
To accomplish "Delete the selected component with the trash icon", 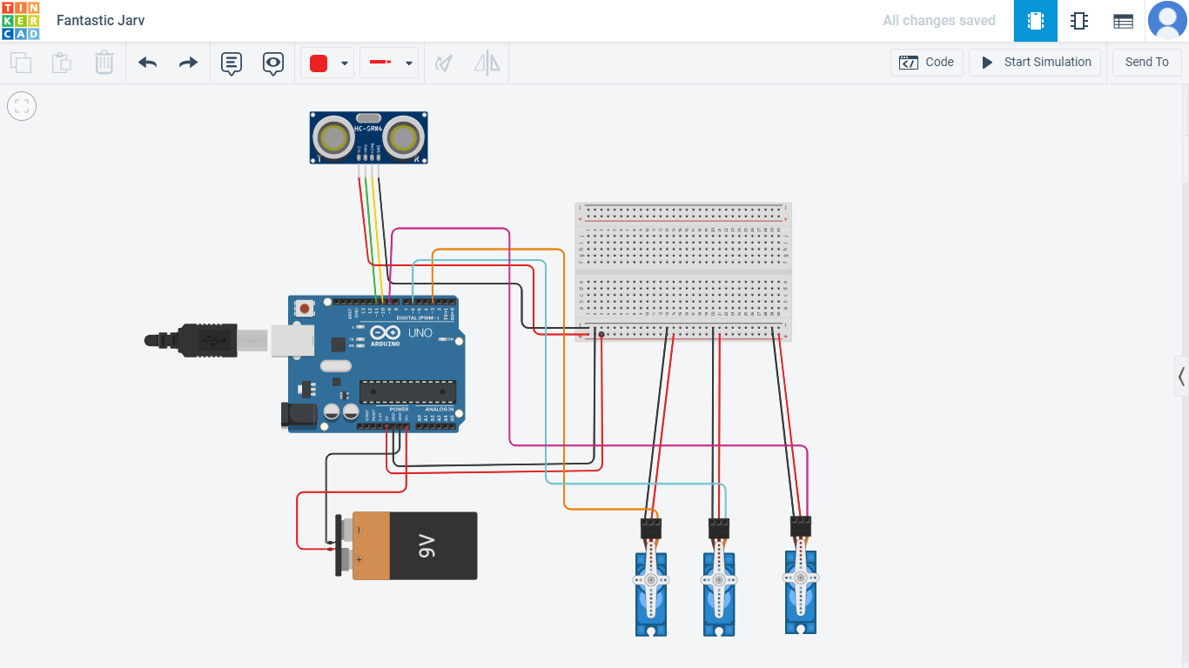I will coord(104,63).
